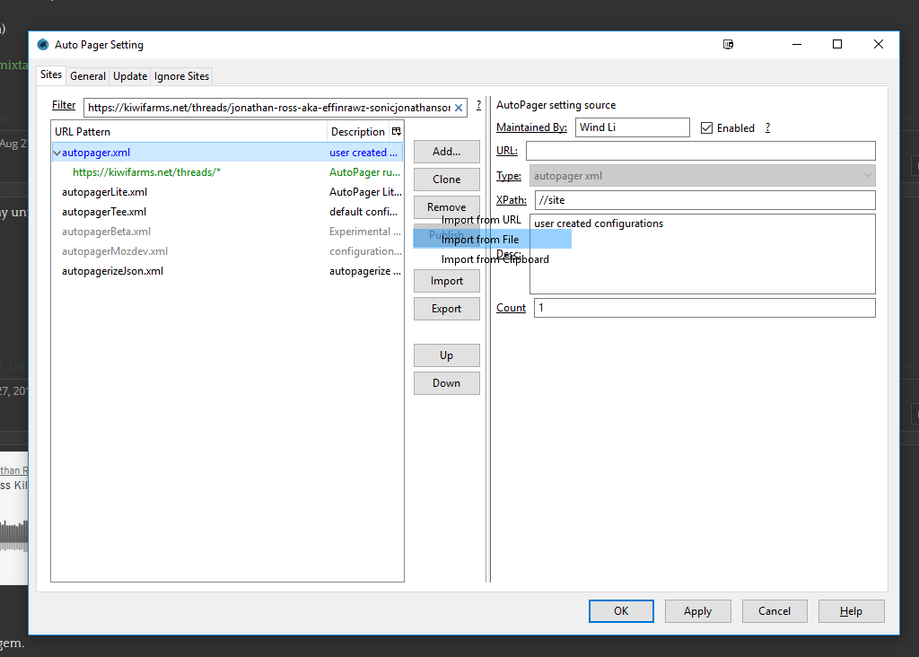Click the help question mark next to Enabled
The width and height of the screenshot is (919, 657).
coord(768,127)
